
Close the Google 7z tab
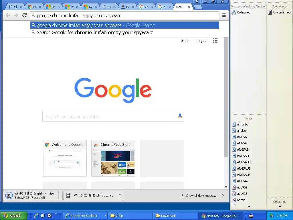tap(152, 7)
